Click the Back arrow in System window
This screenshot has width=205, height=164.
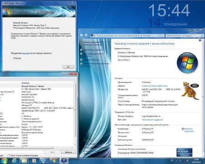[82, 36]
